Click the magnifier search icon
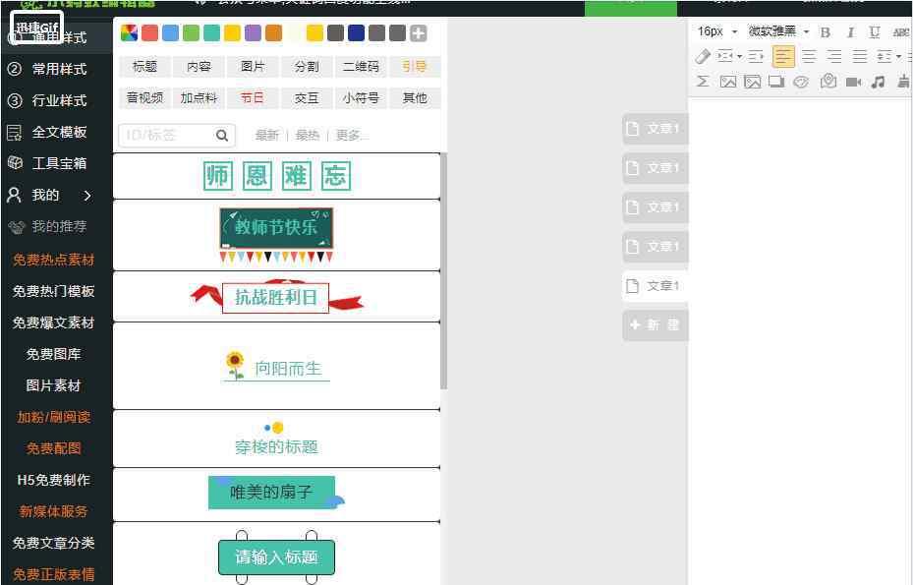 [x=222, y=135]
